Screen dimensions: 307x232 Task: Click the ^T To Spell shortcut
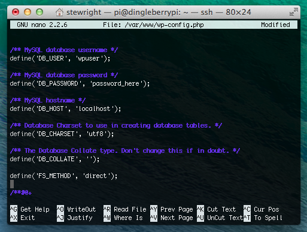coord(263,218)
